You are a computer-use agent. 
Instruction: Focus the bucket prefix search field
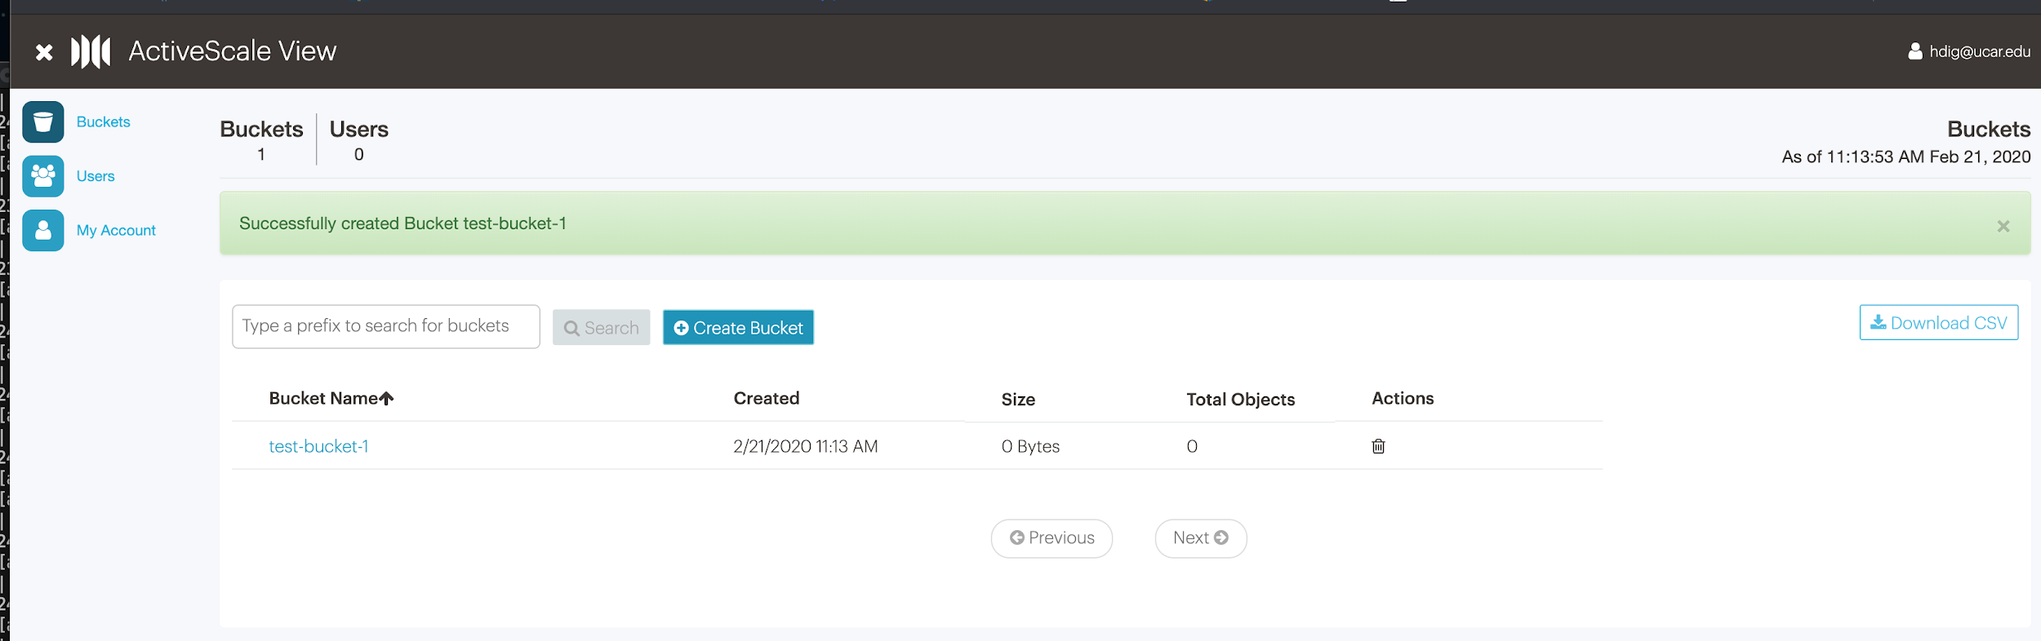click(x=385, y=326)
